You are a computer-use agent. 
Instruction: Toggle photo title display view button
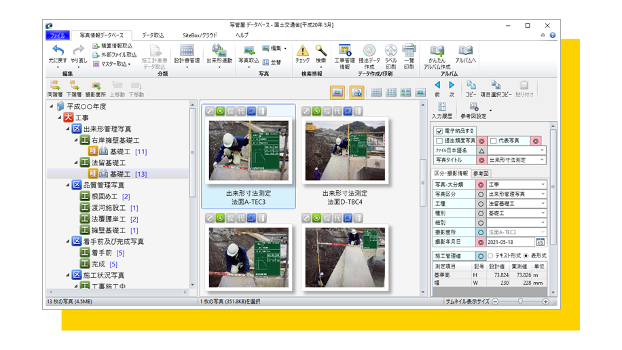point(337,92)
